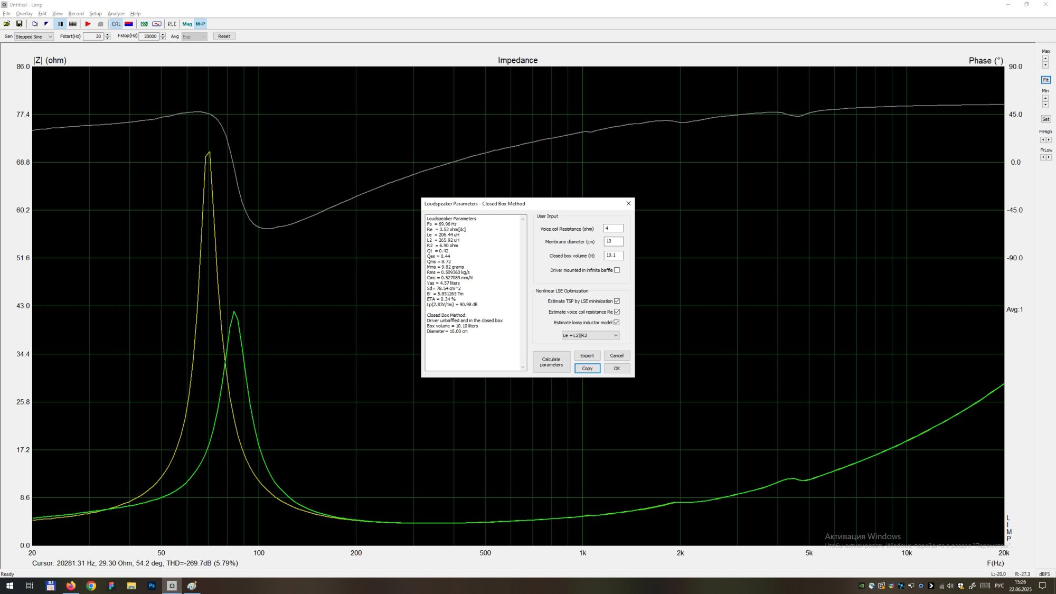
Task: Click the open file folder icon
Action: [7, 24]
